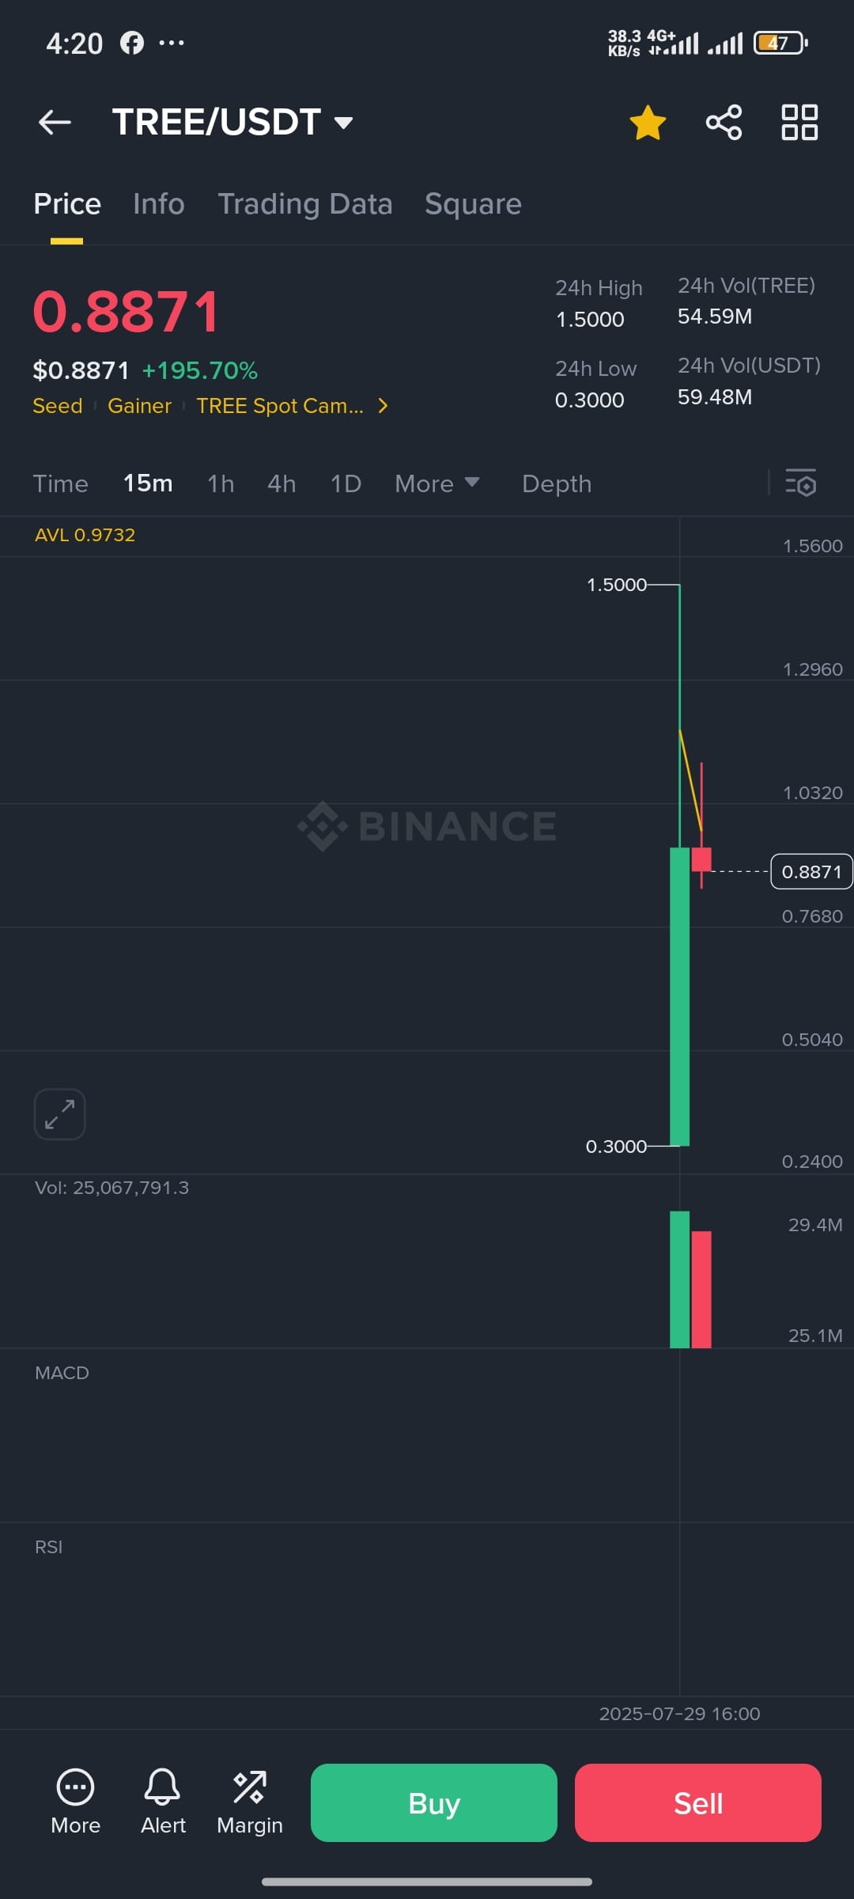Tap the back arrow icon
The width and height of the screenshot is (854, 1899).
pos(55,122)
